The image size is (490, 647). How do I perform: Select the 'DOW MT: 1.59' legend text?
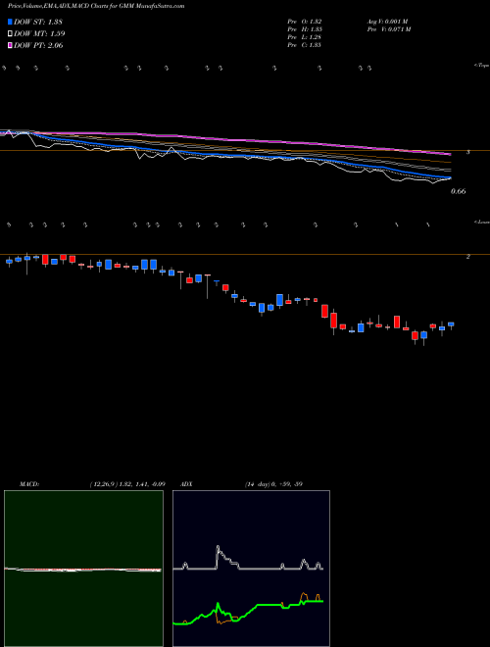39,33
